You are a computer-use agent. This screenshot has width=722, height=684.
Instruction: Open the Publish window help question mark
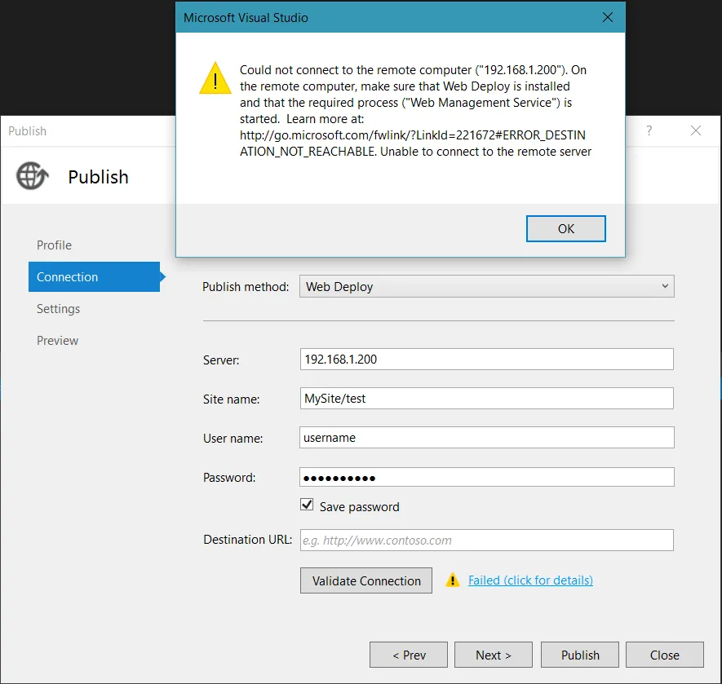click(x=649, y=130)
